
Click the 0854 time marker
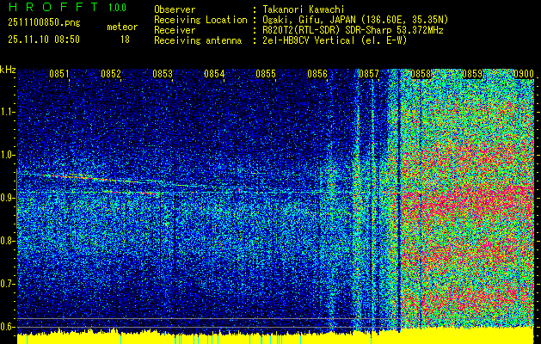214,74
